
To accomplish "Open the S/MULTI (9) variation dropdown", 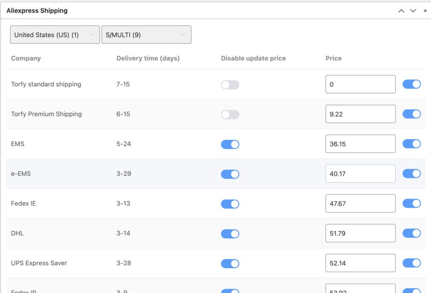I will pos(146,35).
